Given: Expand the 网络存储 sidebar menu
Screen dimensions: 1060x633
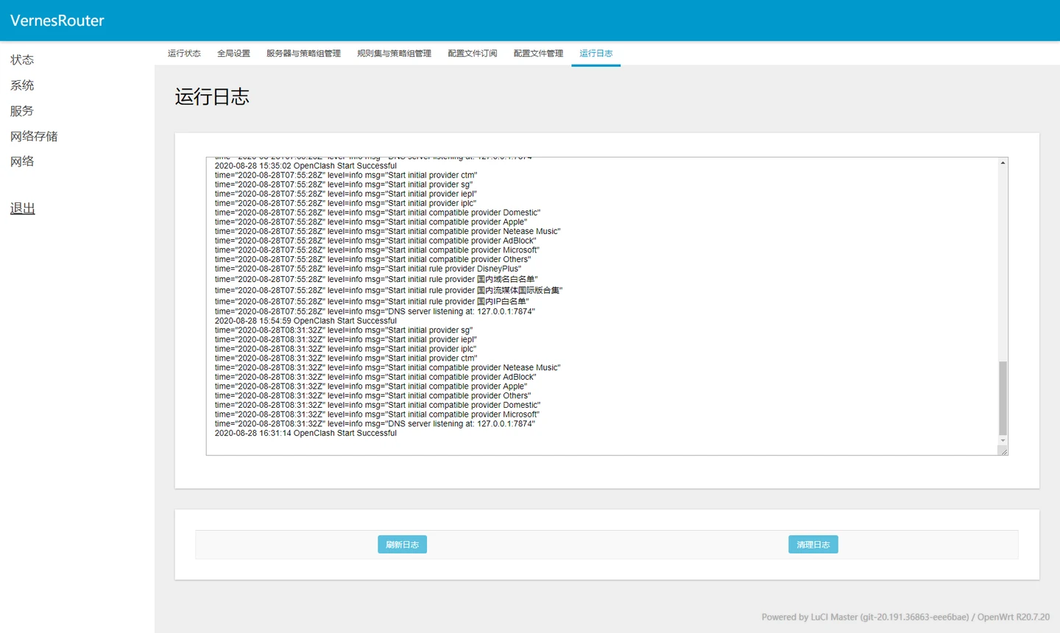Looking at the screenshot, I should point(34,136).
